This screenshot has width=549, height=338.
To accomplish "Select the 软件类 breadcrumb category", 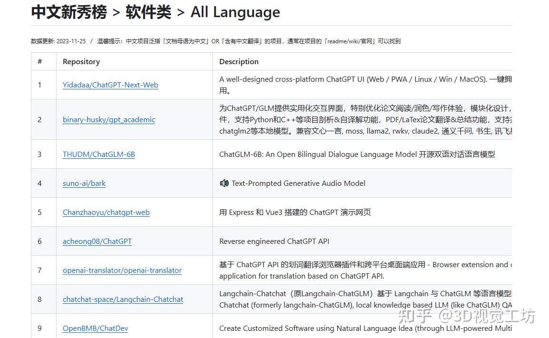I will [x=148, y=12].
